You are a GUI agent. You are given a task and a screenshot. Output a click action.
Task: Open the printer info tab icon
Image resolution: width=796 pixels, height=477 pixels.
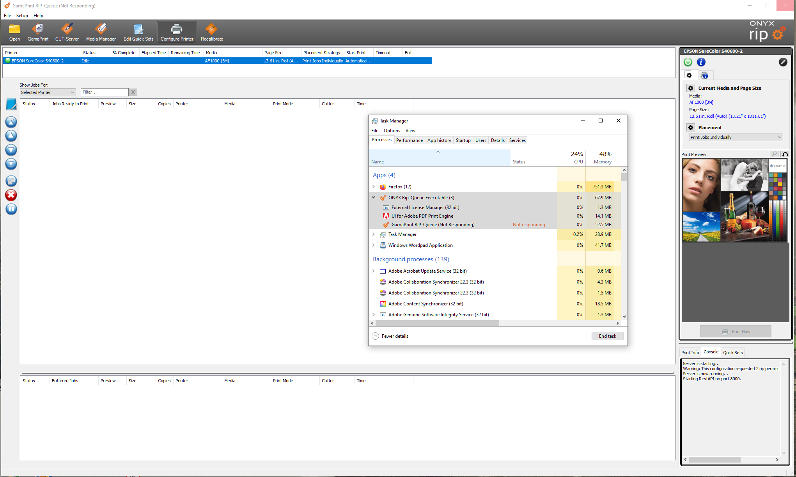coord(704,75)
